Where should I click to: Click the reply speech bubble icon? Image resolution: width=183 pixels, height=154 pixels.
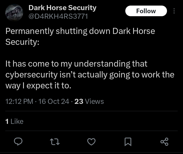point(18,142)
